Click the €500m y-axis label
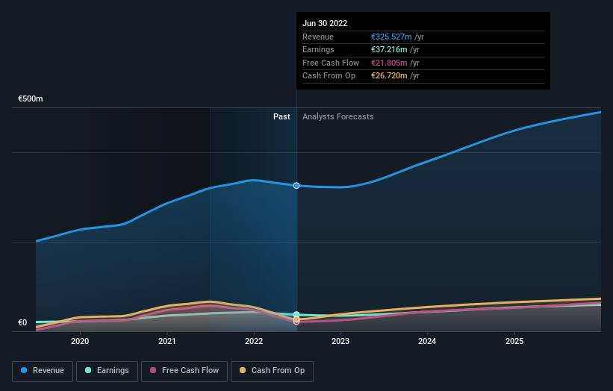613x391 pixels. (x=31, y=98)
